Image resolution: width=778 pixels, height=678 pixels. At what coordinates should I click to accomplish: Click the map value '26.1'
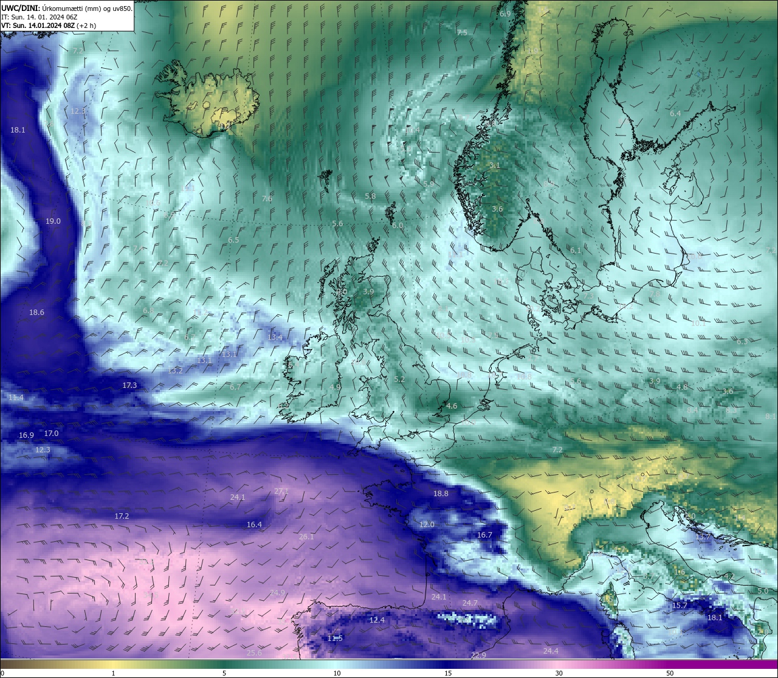[x=306, y=536]
